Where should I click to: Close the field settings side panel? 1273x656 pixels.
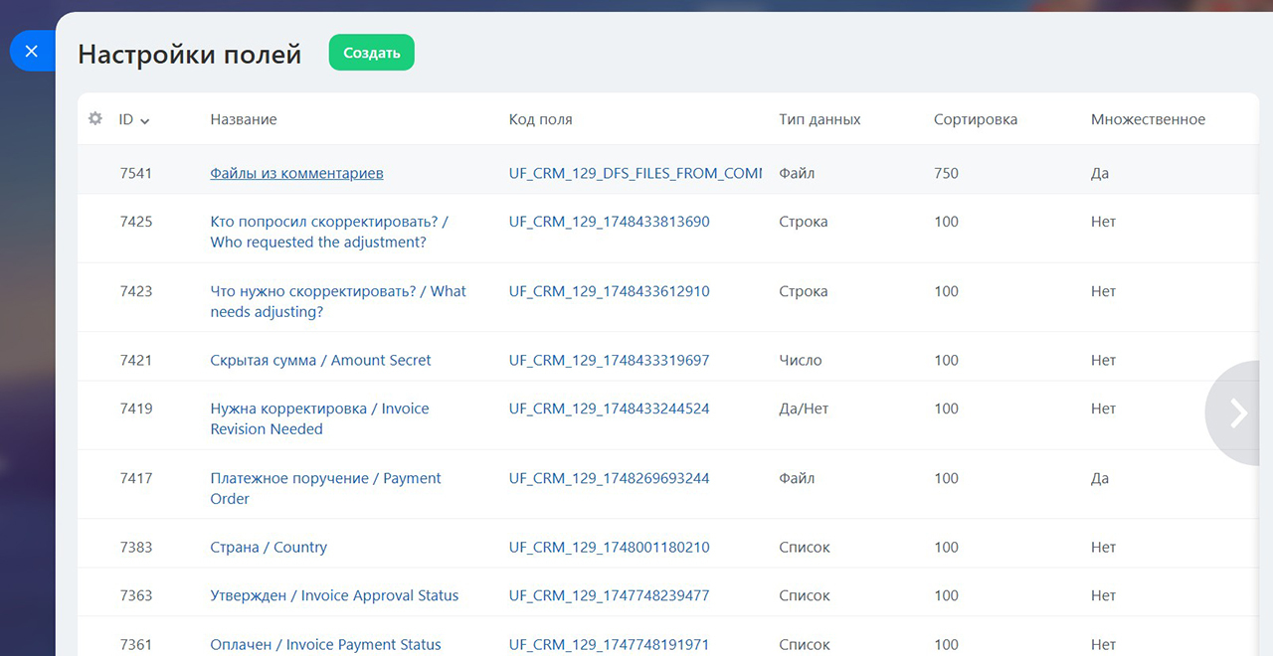(x=31, y=51)
